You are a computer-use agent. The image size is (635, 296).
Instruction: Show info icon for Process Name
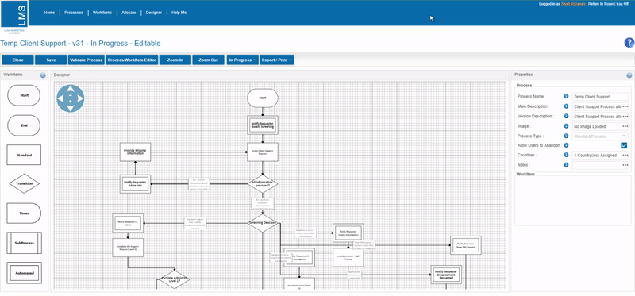pos(566,96)
